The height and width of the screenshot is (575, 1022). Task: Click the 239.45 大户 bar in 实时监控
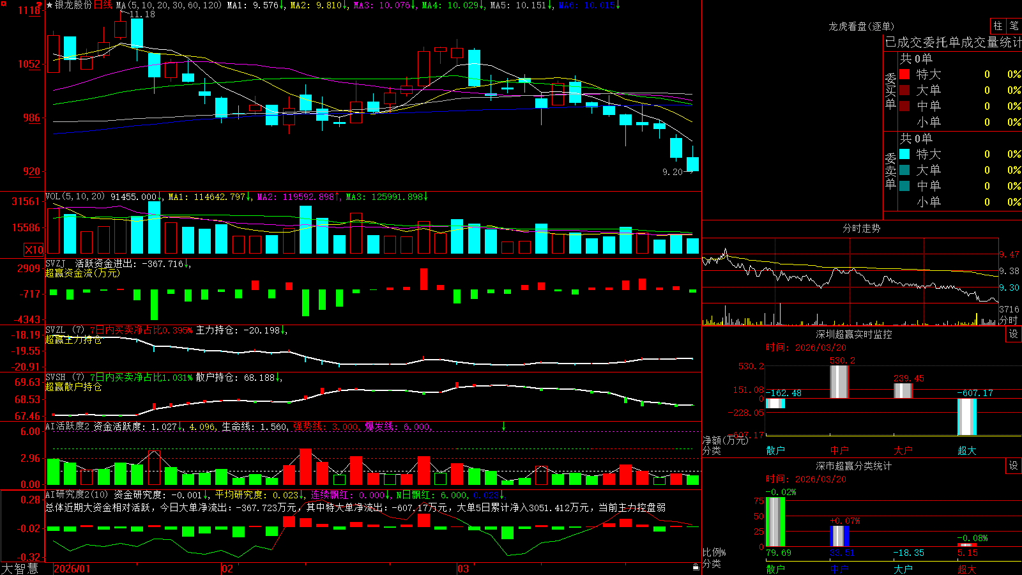(x=903, y=391)
